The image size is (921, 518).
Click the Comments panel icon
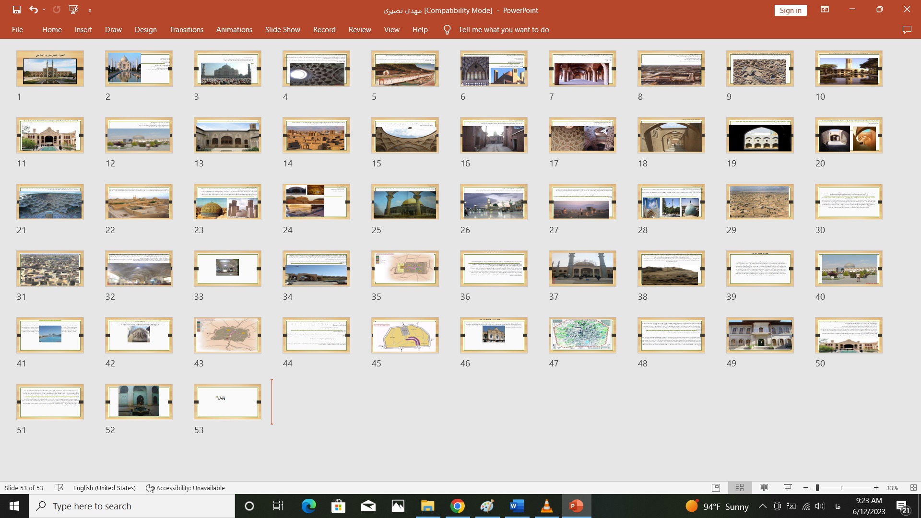[907, 29]
